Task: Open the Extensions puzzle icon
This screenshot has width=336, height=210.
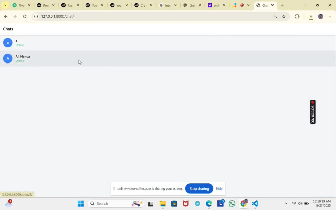Action: (x=297, y=16)
